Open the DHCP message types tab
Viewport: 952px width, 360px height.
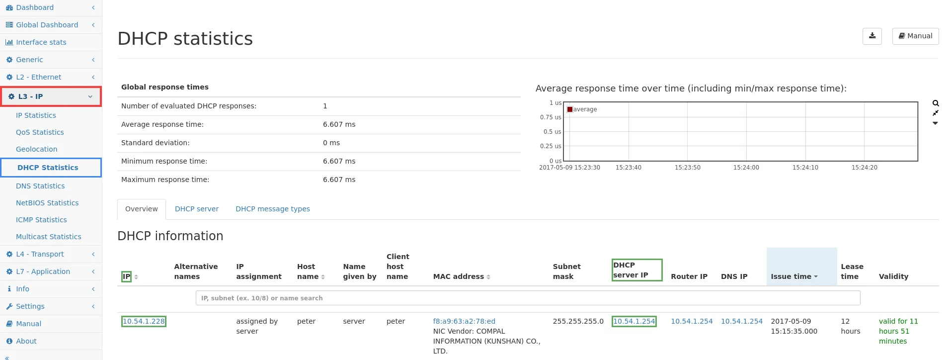tap(272, 209)
